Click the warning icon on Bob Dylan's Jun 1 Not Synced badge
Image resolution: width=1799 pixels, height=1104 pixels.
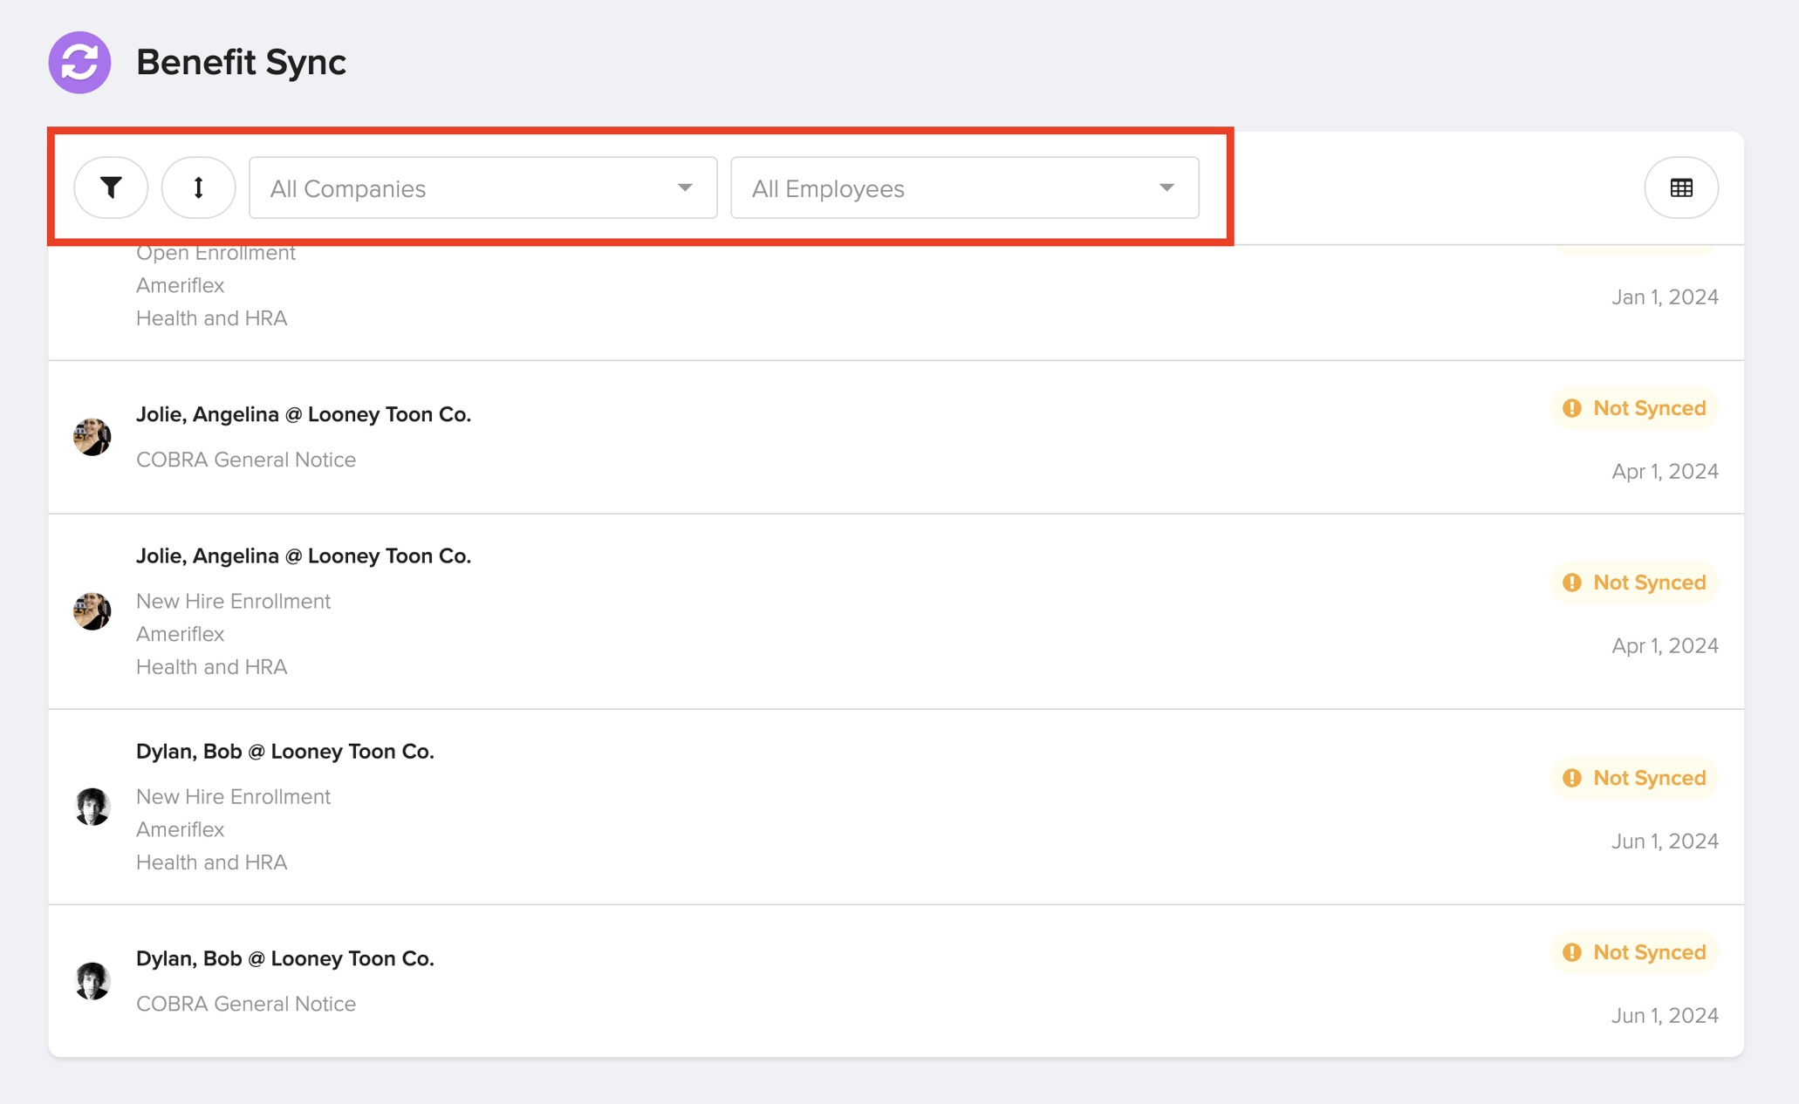point(1573,778)
